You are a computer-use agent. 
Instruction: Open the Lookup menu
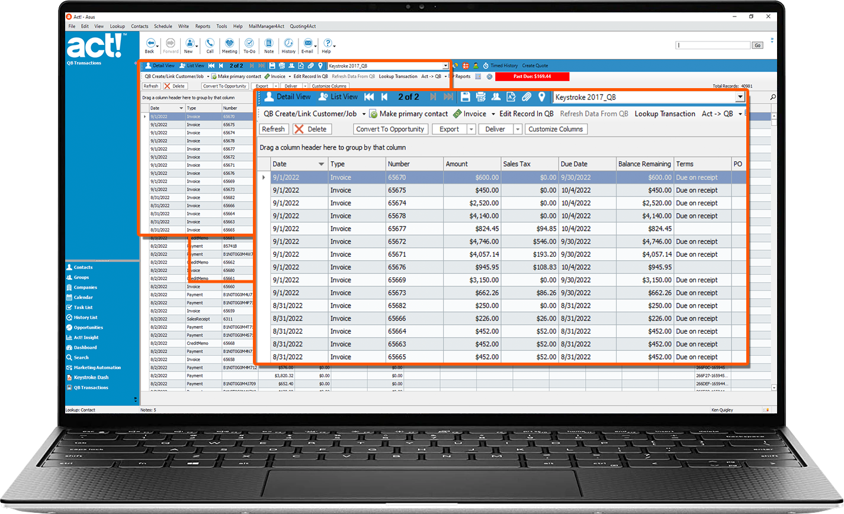(x=117, y=26)
